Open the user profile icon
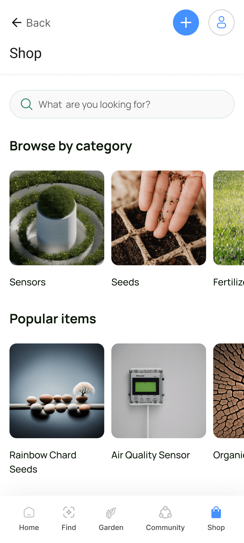The image size is (244, 543). [x=221, y=23]
